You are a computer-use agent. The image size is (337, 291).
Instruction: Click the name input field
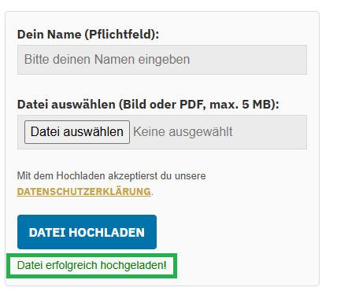pyautogui.click(x=162, y=60)
